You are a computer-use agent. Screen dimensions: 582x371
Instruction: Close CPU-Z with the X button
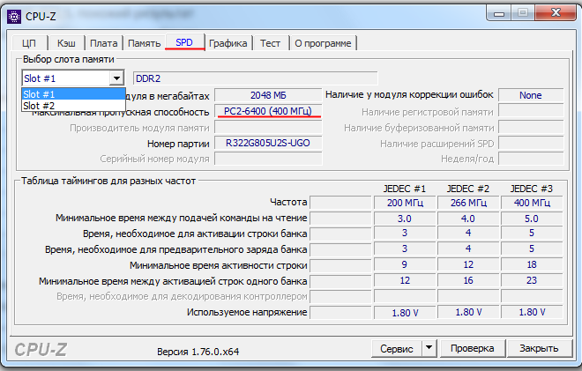pyautogui.click(x=556, y=13)
